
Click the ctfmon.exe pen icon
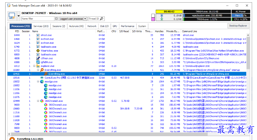click(x=38, y=58)
